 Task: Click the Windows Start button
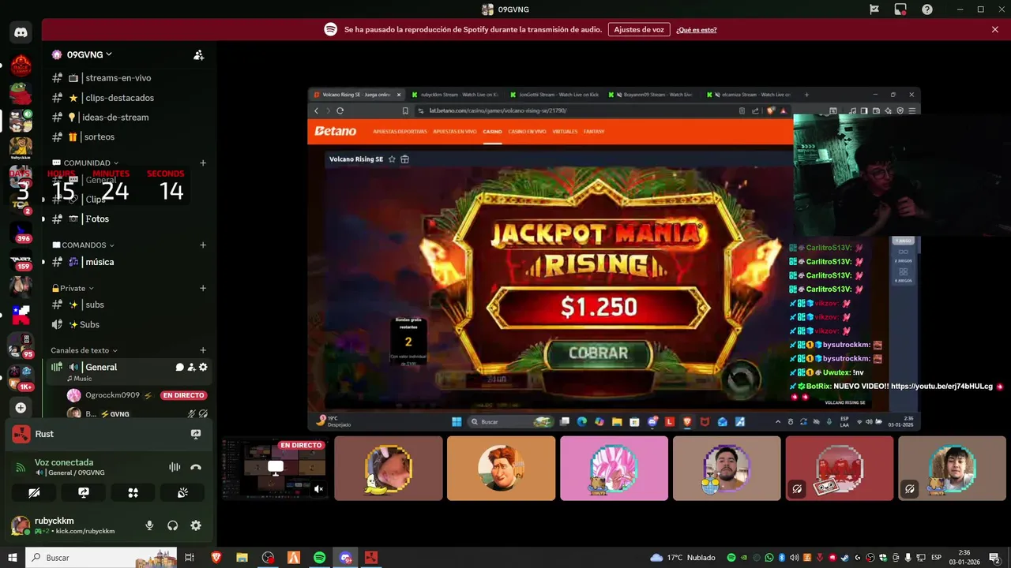[13, 558]
